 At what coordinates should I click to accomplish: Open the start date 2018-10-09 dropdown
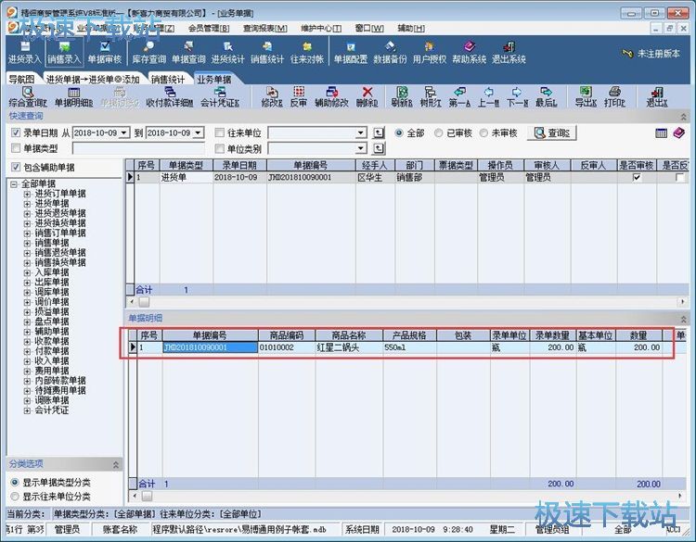(124, 132)
